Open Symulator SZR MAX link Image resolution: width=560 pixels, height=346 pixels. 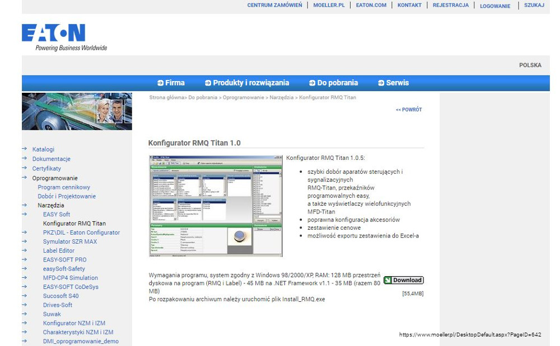coord(70,241)
